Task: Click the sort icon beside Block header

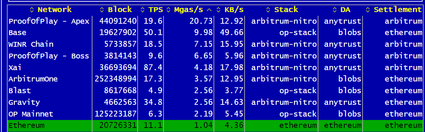Action: pos(102,10)
